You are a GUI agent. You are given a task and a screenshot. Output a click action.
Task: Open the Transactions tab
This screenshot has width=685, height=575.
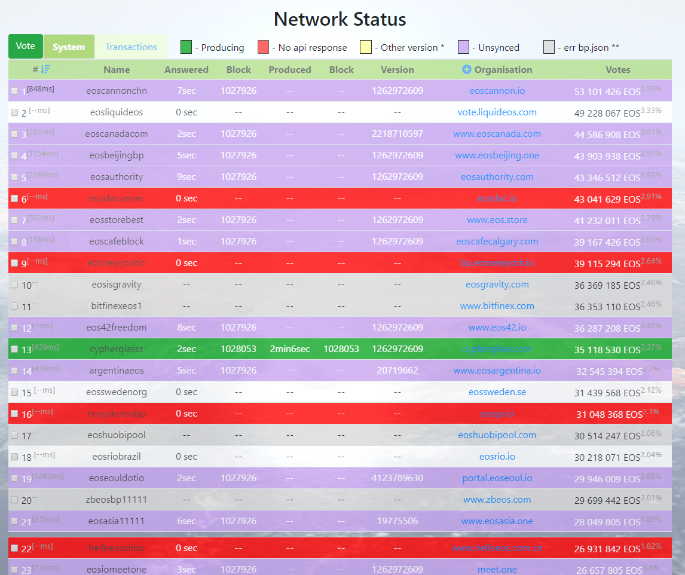[131, 47]
